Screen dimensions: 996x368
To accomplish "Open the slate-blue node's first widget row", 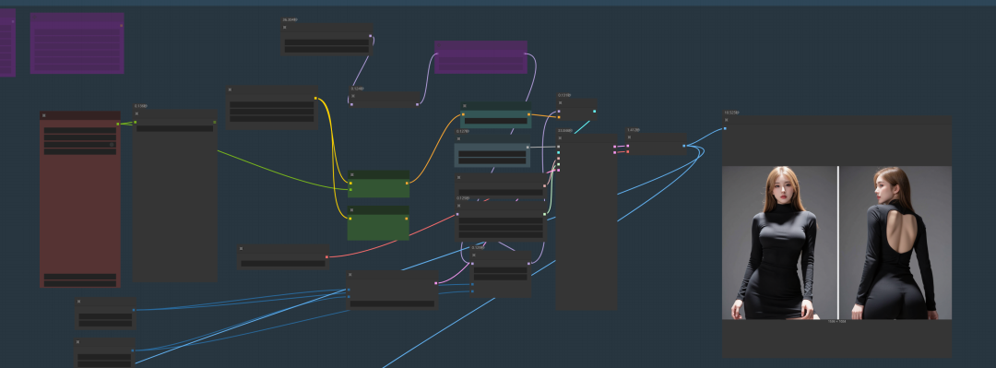I will [x=492, y=154].
